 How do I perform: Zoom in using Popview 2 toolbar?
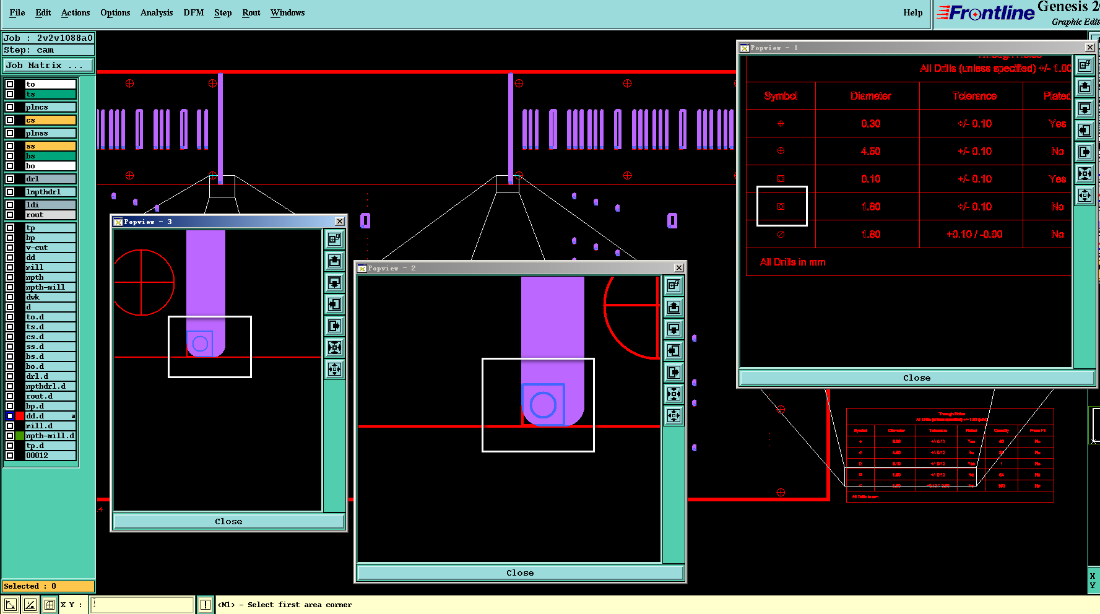[x=674, y=394]
